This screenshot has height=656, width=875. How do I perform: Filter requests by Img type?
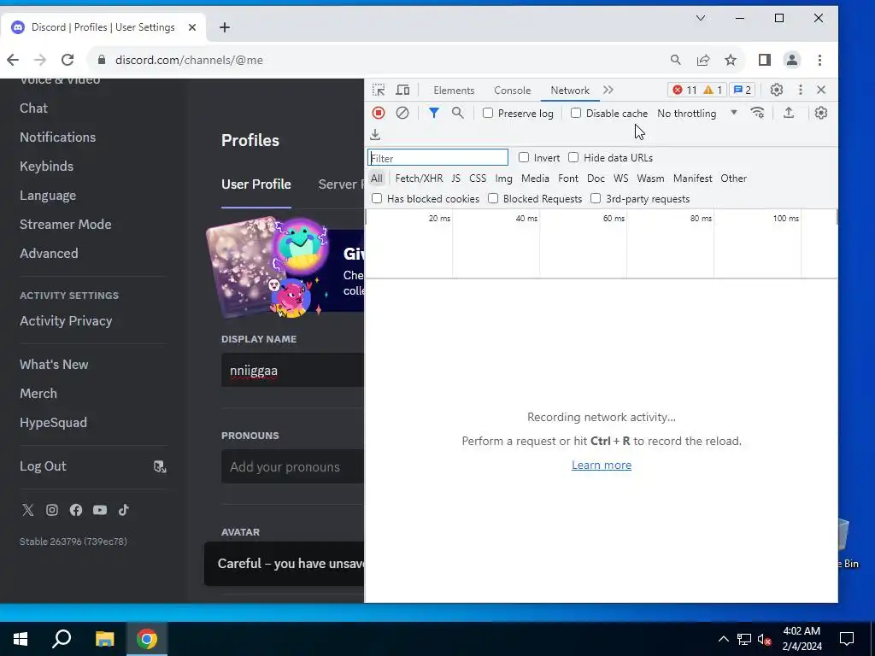[503, 178]
